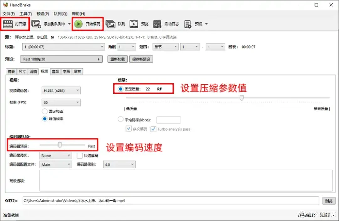Open the video encoder H.264 (x264) dropdown
Image resolution: width=339 pixels, height=221 pixels.
[x=61, y=90]
